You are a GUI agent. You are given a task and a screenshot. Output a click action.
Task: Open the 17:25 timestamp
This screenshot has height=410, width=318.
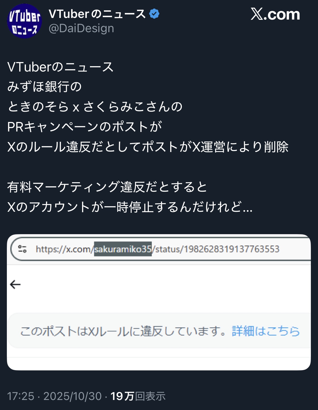(21, 396)
